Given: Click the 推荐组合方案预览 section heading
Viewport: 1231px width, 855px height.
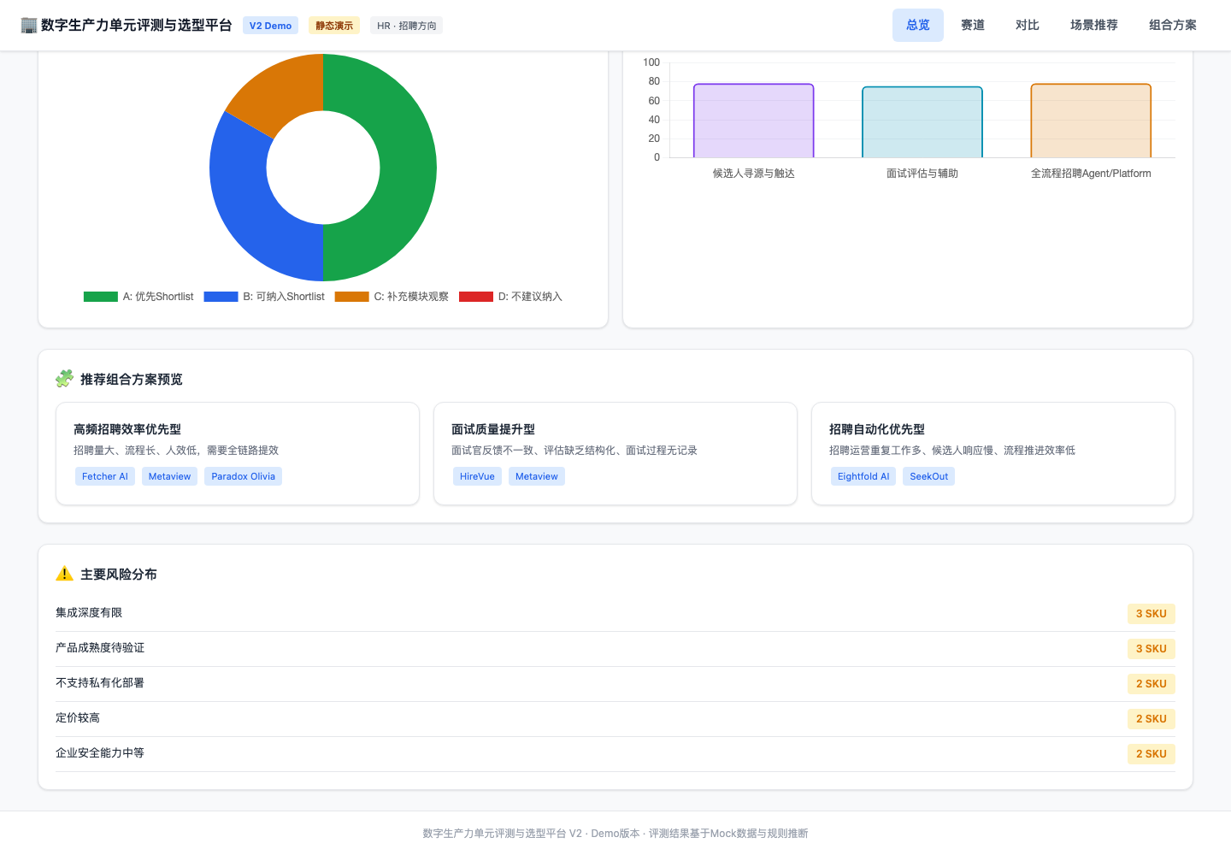Looking at the screenshot, I should coord(132,379).
